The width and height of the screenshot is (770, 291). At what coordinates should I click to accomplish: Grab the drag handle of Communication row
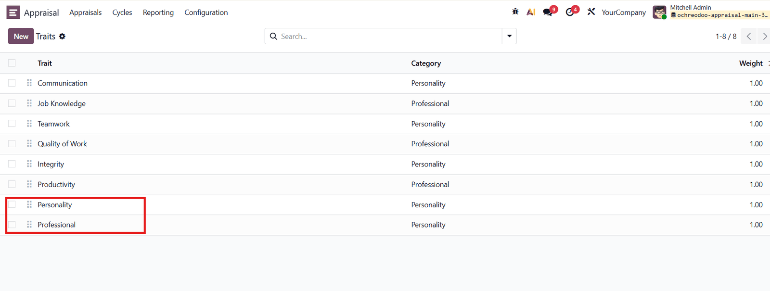pyautogui.click(x=29, y=83)
